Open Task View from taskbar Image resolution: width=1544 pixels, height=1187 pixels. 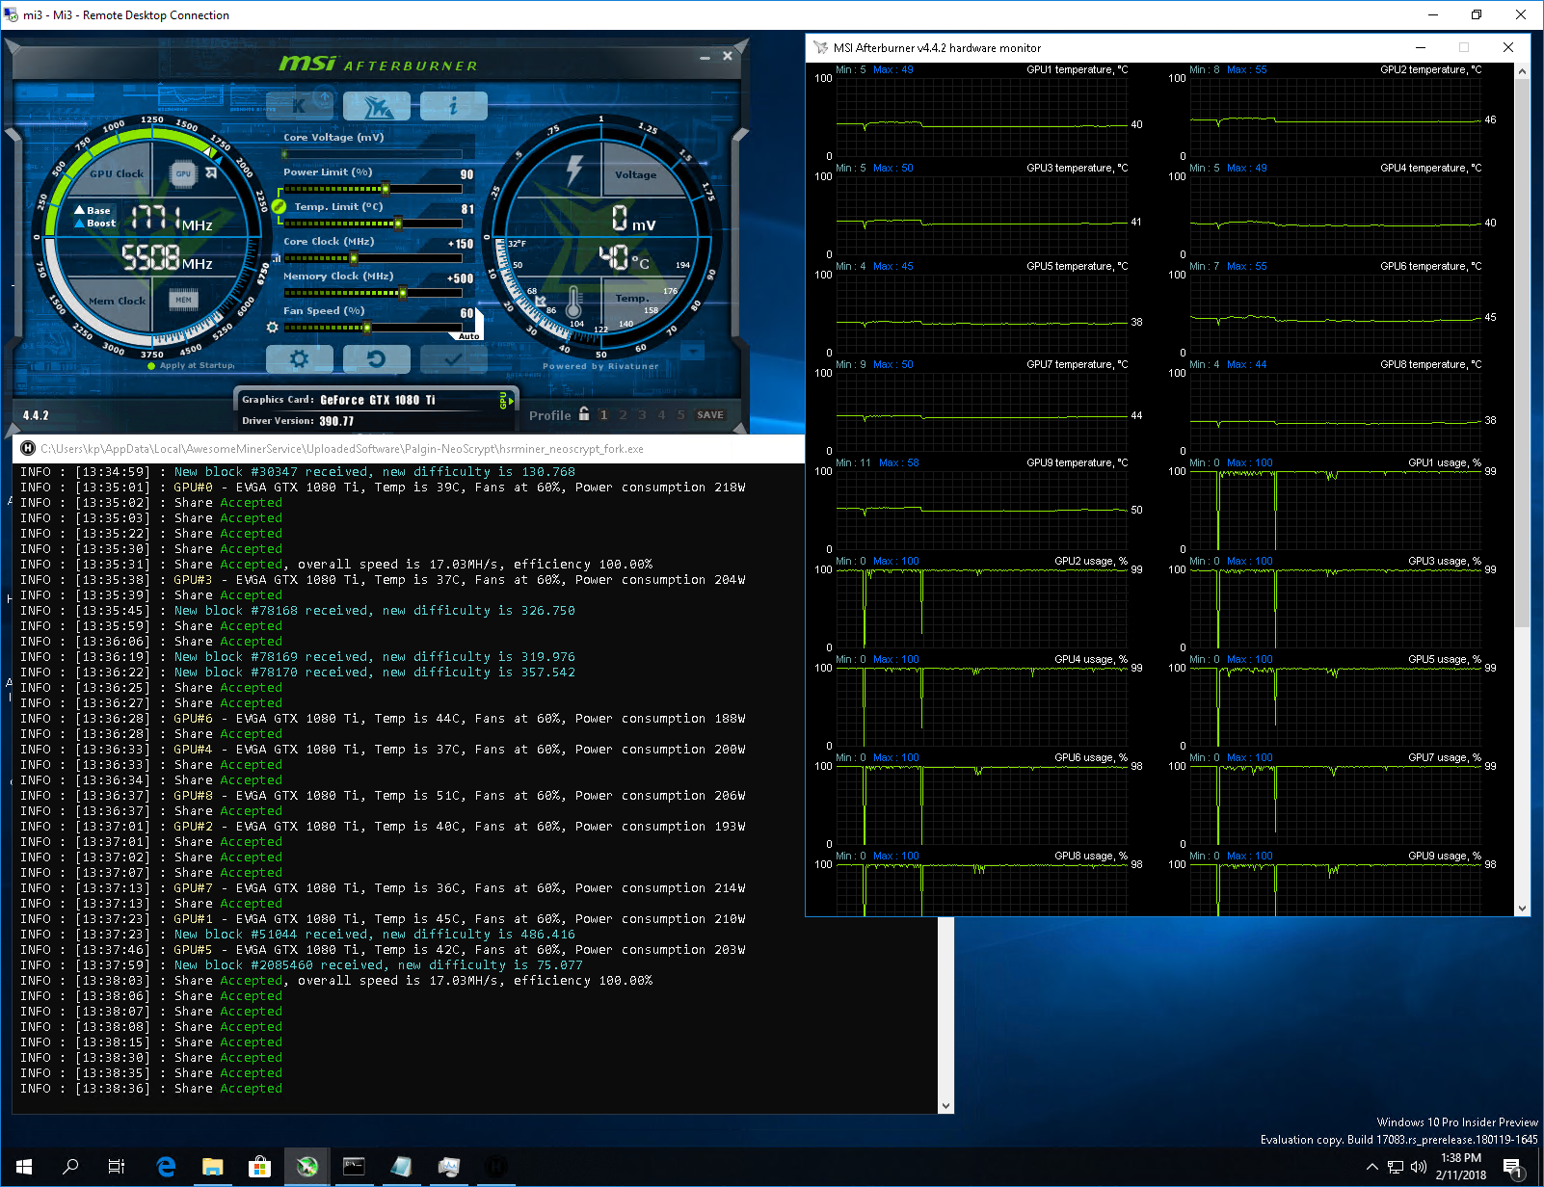117,1167
